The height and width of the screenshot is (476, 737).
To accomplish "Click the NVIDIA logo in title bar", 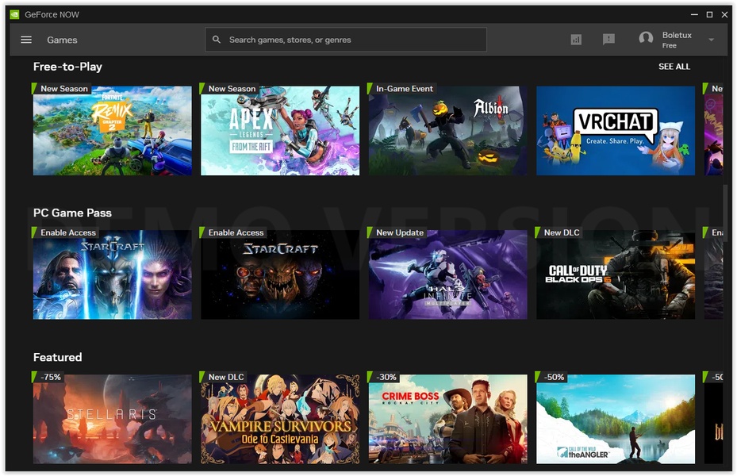I will [x=14, y=14].
